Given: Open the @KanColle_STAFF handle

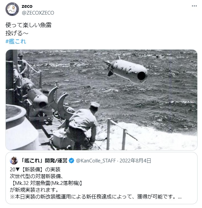Looking at the screenshot, I should (96, 161).
